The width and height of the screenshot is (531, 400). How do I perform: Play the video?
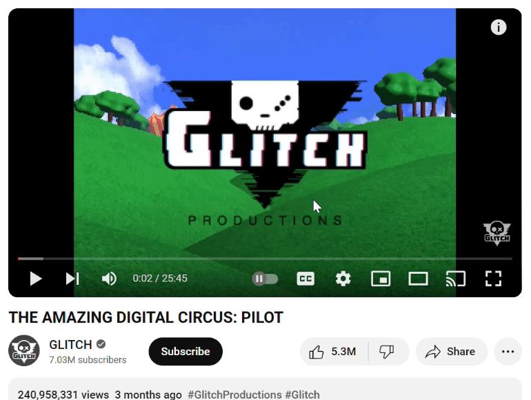tap(36, 279)
